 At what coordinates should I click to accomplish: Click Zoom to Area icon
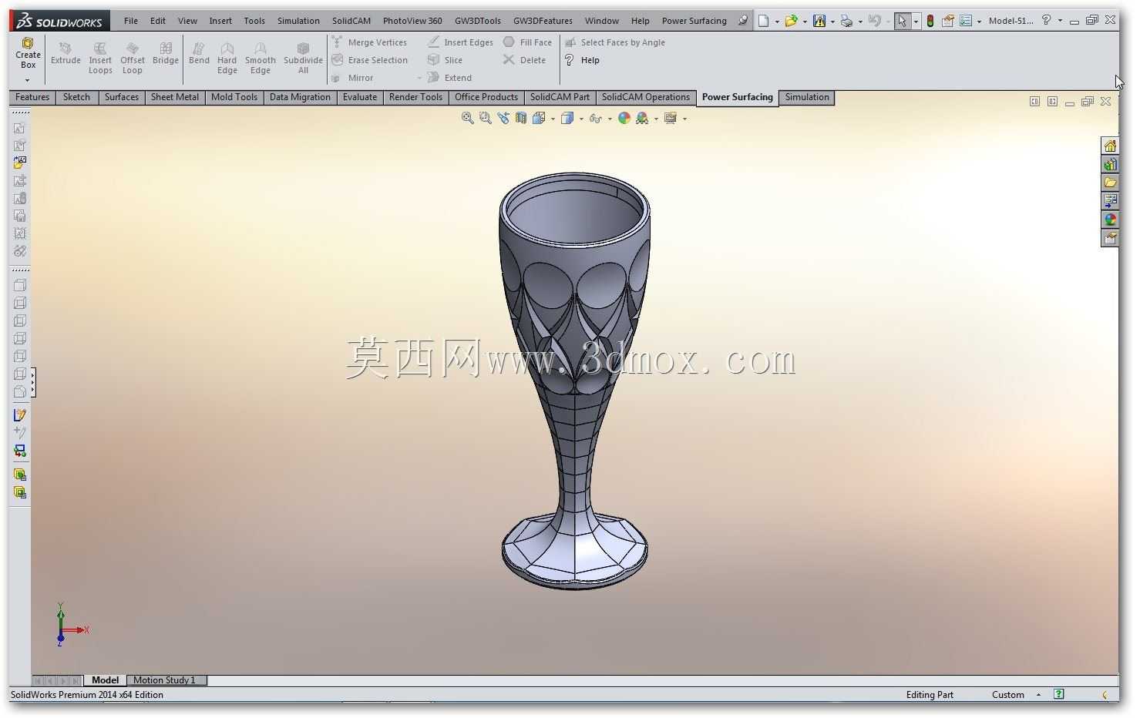point(485,118)
